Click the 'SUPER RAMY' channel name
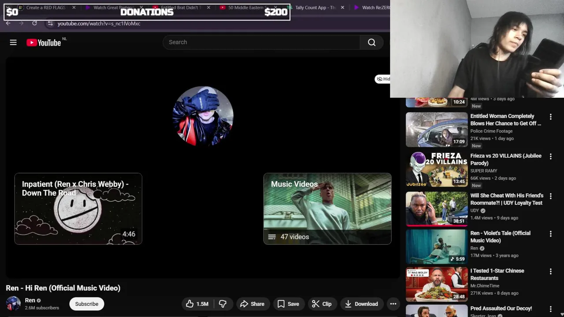564x317 pixels. click(x=483, y=171)
